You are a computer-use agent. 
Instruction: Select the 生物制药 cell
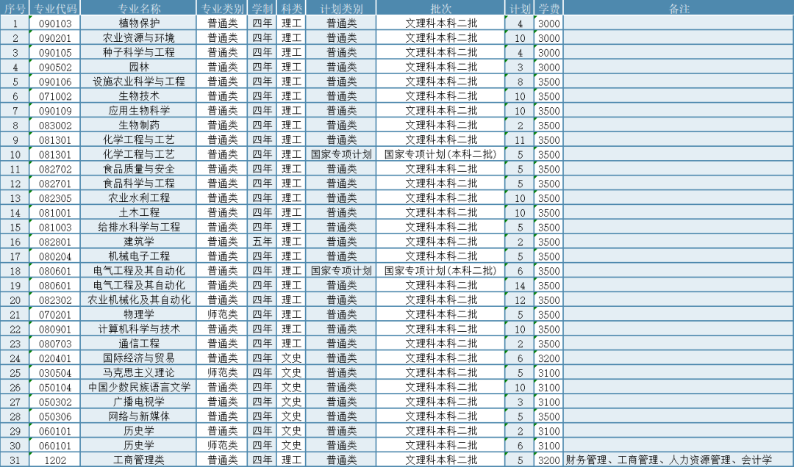coord(139,125)
